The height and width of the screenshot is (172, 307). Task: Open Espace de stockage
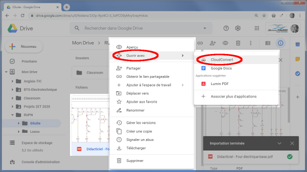[x=37, y=143]
